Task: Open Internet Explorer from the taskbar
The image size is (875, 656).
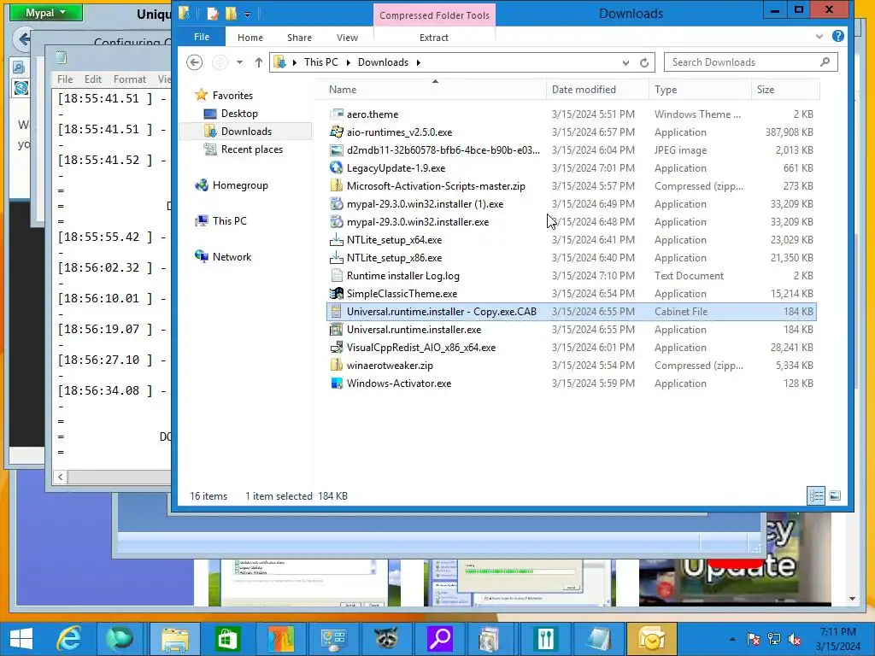Action: click(x=68, y=639)
